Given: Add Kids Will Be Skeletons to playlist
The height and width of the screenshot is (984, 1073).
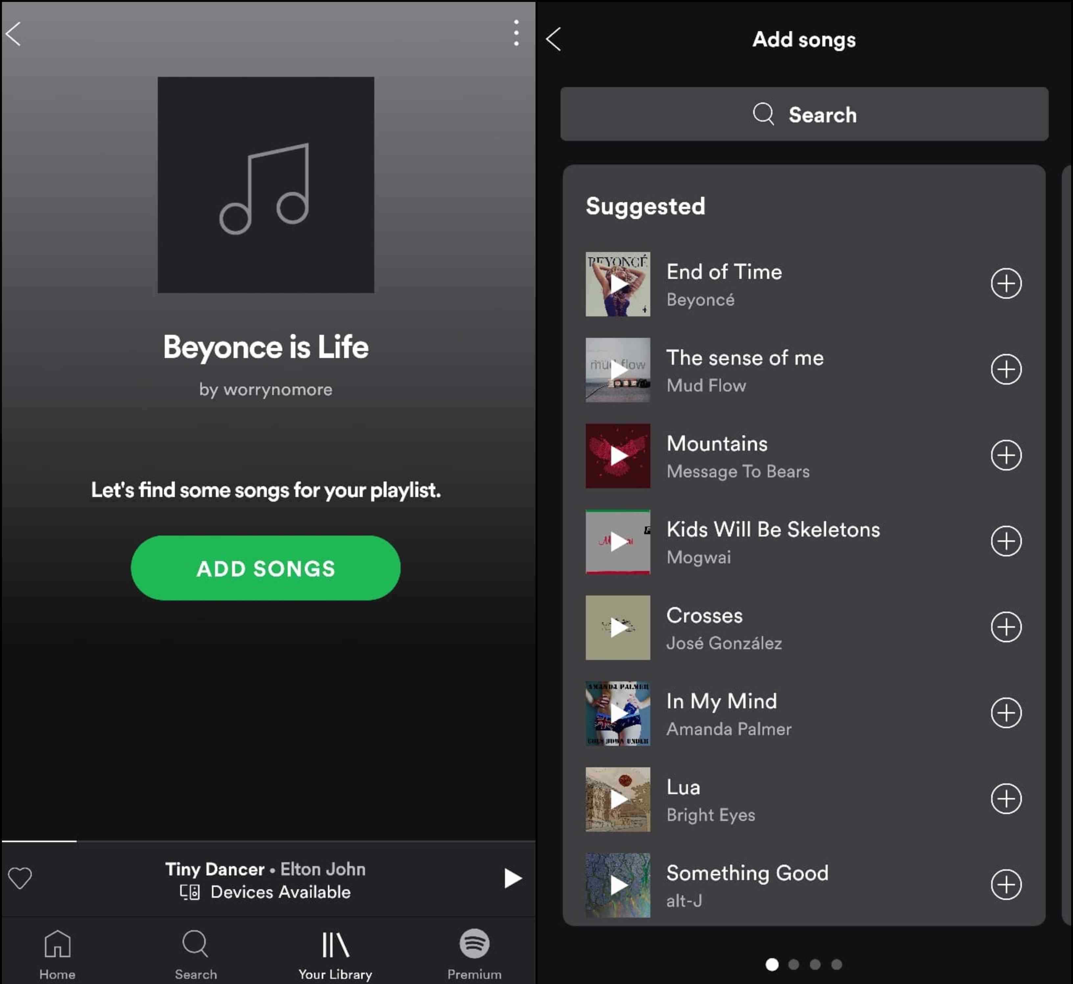Looking at the screenshot, I should pyautogui.click(x=1006, y=541).
